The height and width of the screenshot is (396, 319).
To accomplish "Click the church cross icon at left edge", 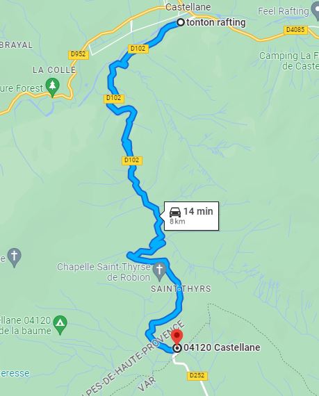I will pyautogui.click(x=15, y=257).
